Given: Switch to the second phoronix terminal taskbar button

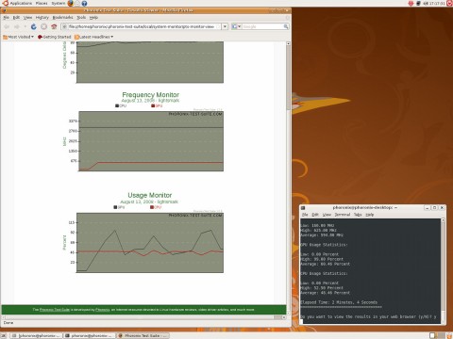Looking at the screenshot, I should [89, 335].
